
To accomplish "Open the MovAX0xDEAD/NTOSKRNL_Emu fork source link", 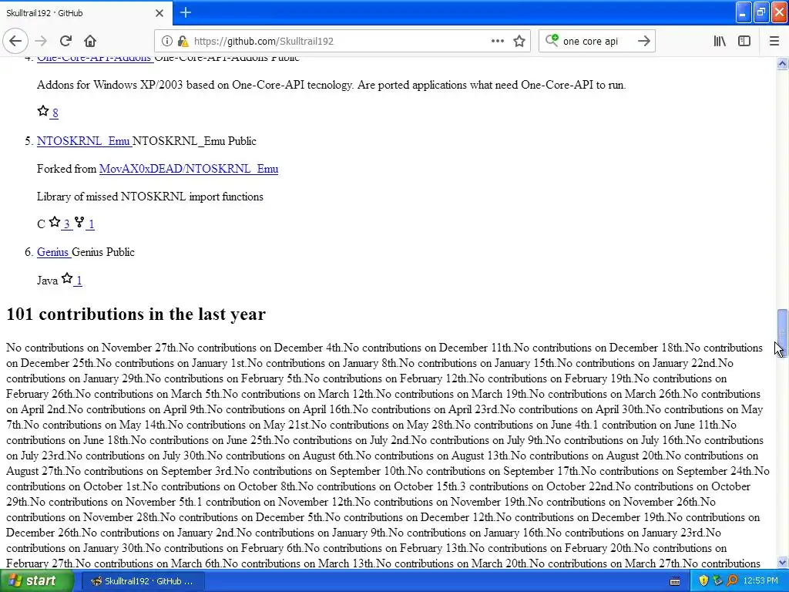I will tap(189, 169).
